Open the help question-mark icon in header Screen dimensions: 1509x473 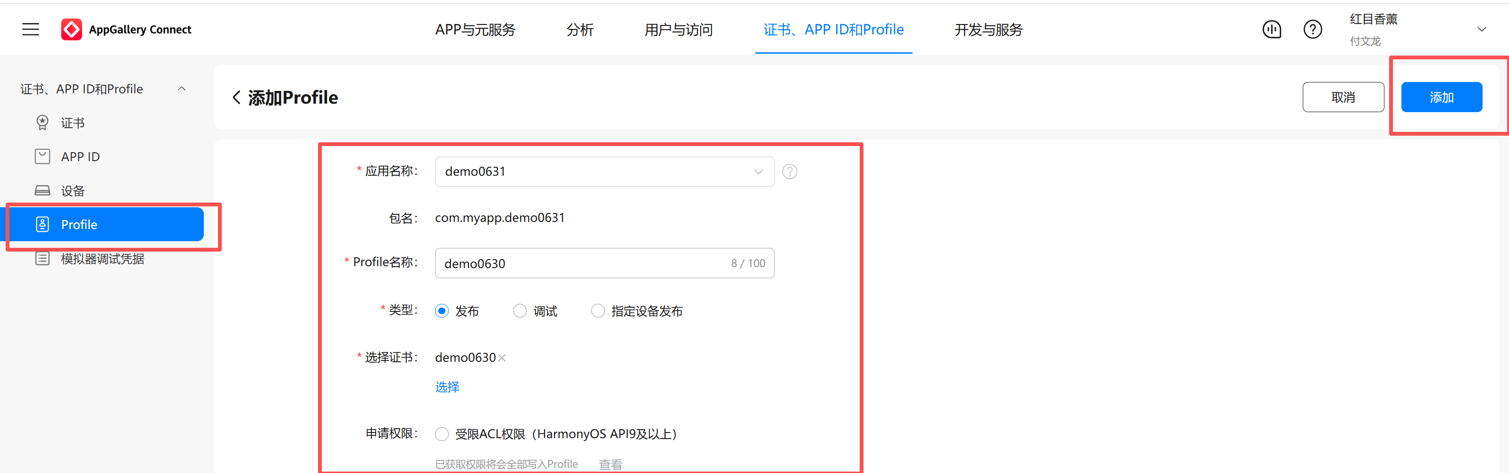pos(1313,29)
